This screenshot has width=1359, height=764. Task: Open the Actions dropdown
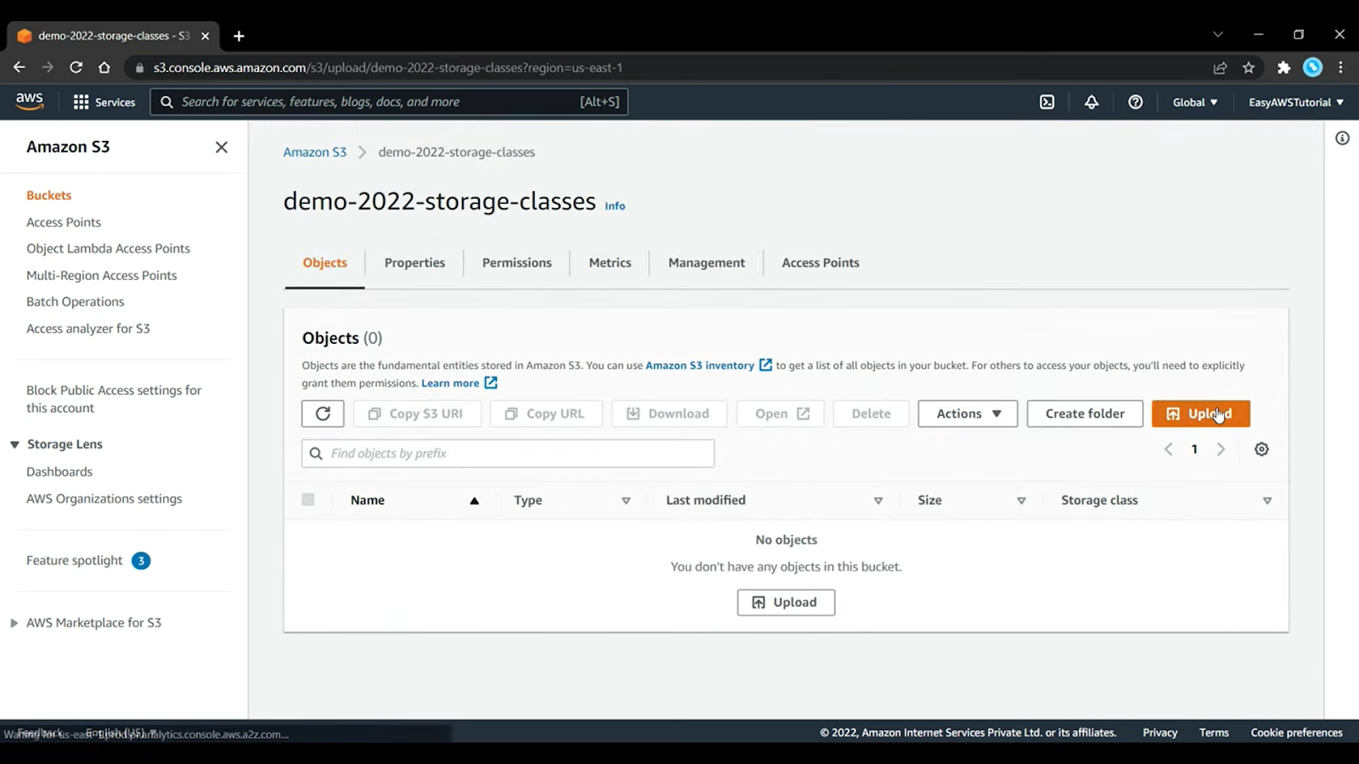(x=968, y=413)
